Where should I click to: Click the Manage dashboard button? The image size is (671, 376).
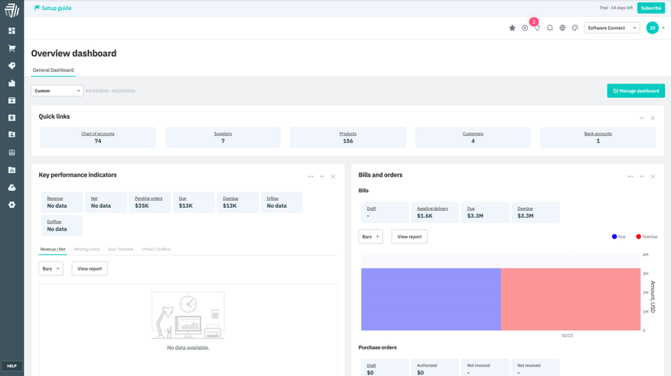click(x=636, y=91)
